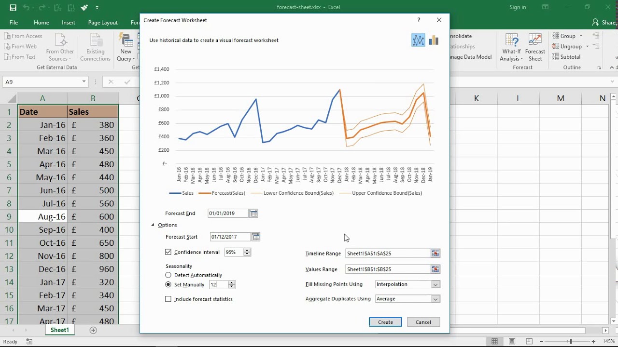Image resolution: width=618 pixels, height=347 pixels.
Task: Click Values Range collapse-dialog icon
Action: pos(435,269)
